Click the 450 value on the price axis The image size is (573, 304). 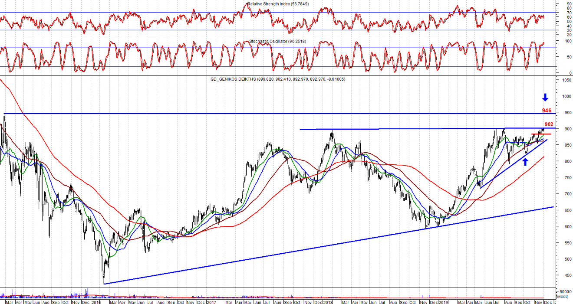coord(563,276)
